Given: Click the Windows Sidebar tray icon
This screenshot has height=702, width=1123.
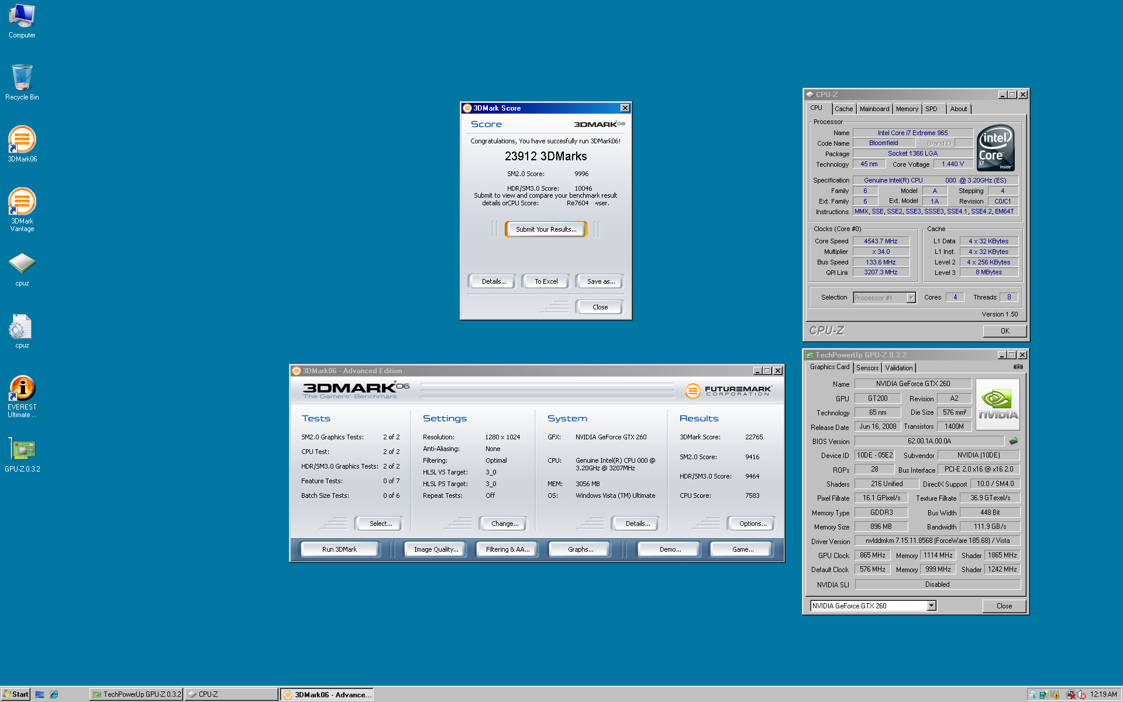Looking at the screenshot, I should pos(1044,694).
